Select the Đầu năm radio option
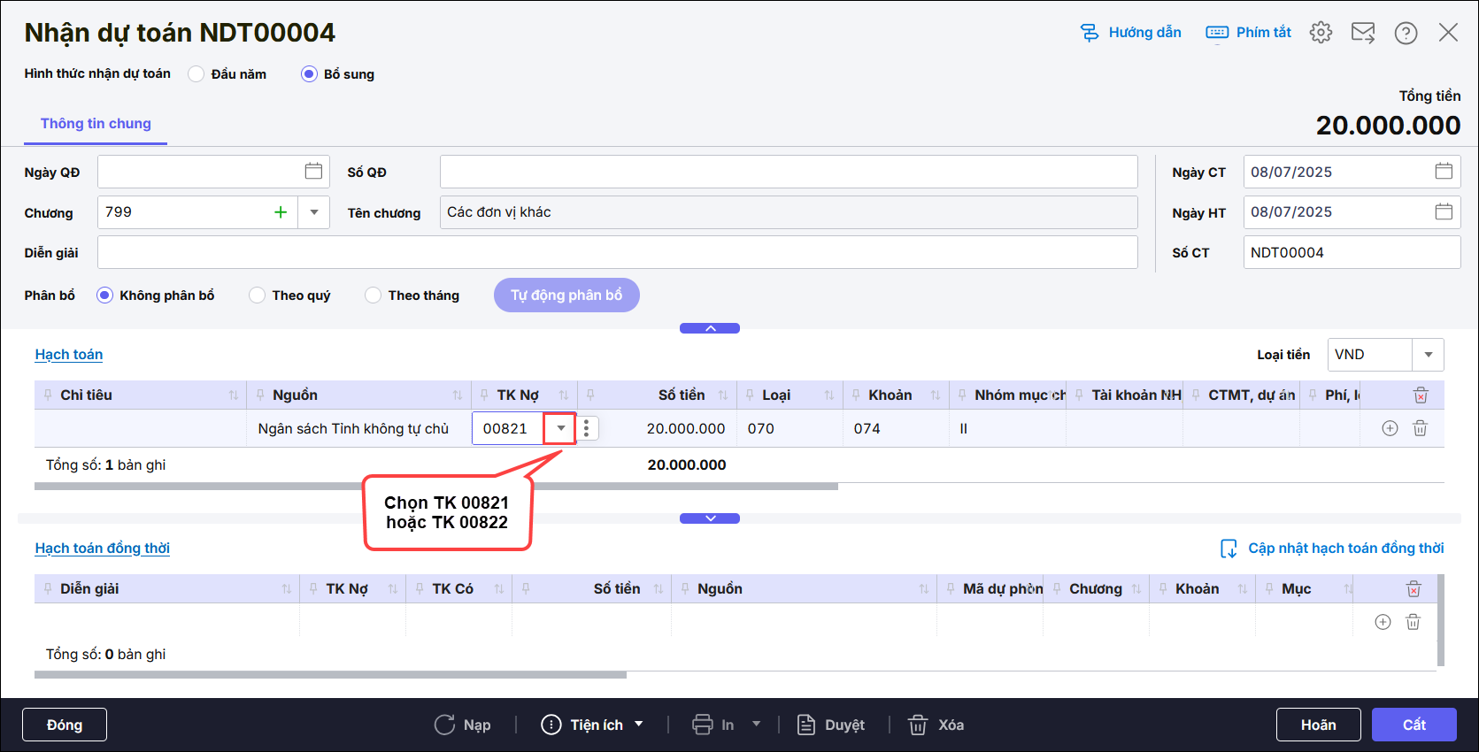 (x=196, y=74)
